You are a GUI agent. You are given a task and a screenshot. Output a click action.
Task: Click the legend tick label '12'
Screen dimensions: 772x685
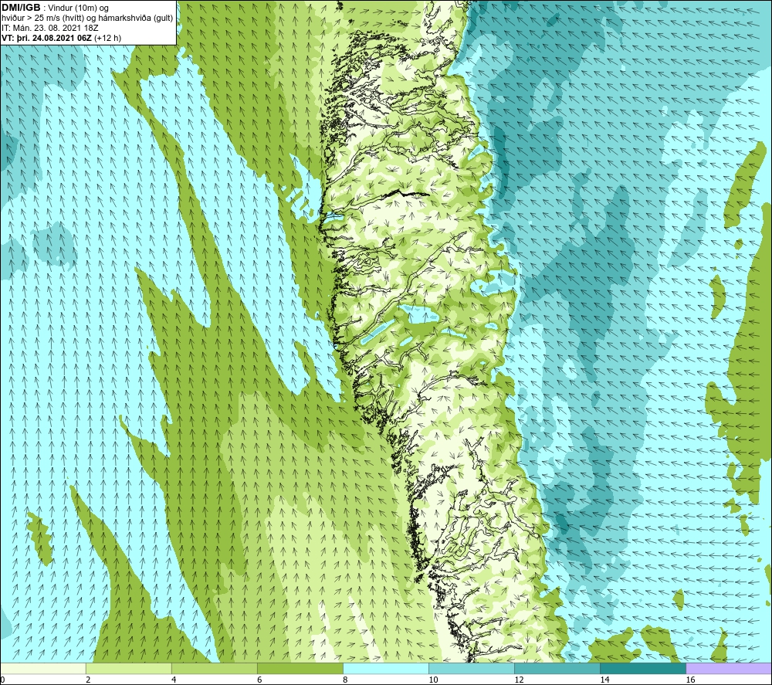519,680
